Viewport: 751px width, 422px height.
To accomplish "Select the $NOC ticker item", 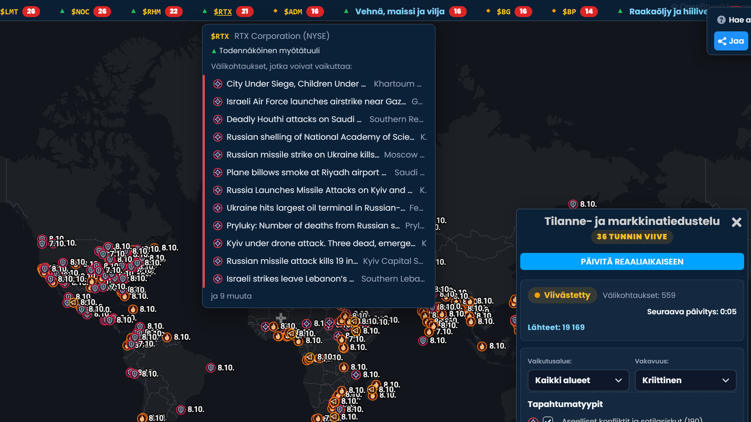I will (85, 11).
